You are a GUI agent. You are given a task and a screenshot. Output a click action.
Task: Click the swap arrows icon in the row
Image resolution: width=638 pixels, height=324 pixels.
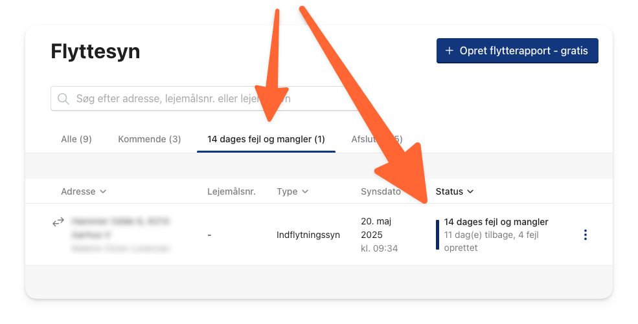point(58,222)
